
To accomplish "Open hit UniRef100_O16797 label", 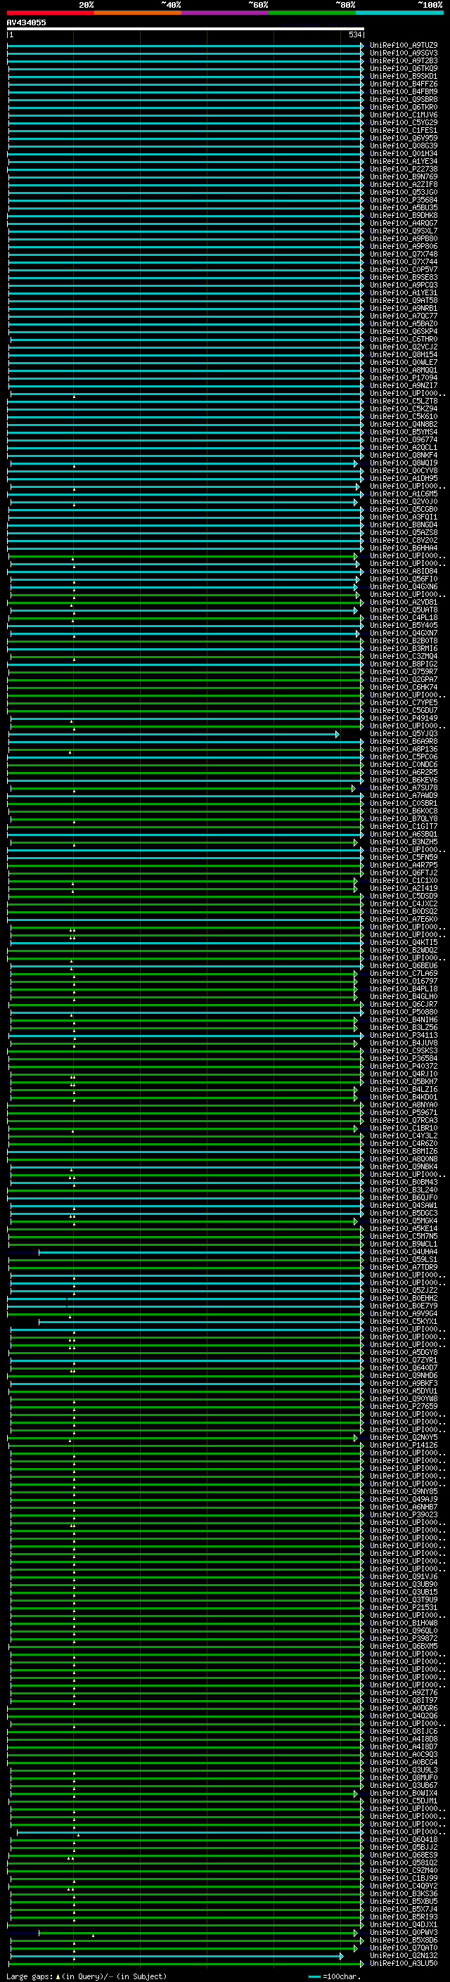I will tap(404, 981).
